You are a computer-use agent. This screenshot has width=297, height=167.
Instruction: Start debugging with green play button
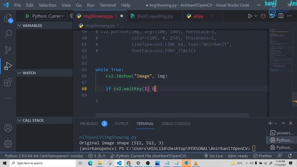(x=27, y=16)
